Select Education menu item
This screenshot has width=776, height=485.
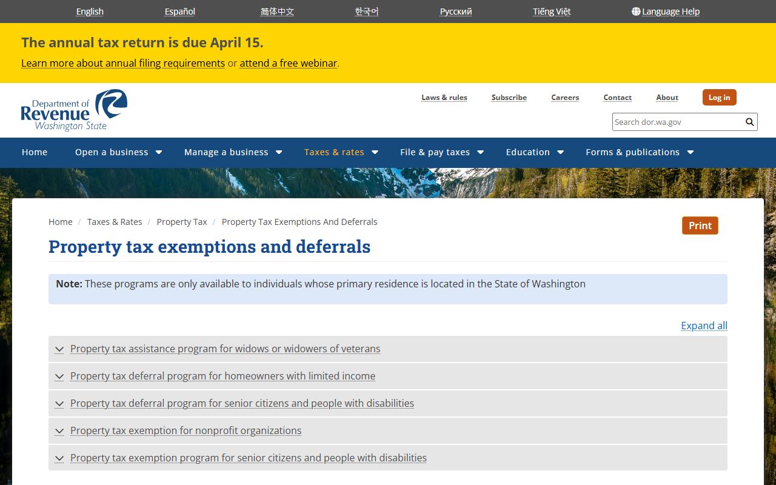(x=528, y=152)
